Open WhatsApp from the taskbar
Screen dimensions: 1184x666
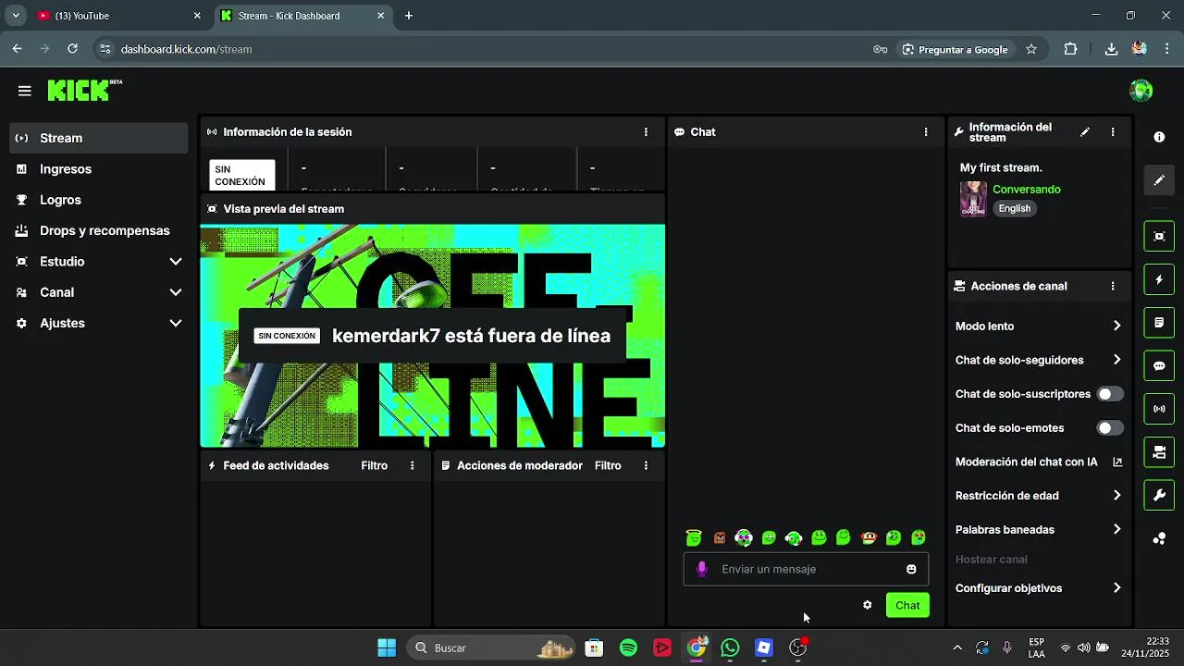point(730,648)
